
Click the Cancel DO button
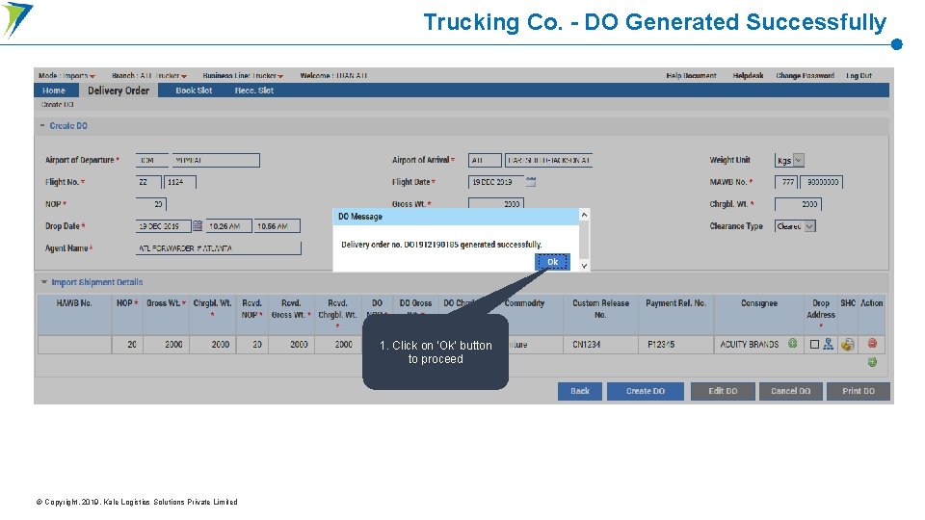[x=790, y=391]
